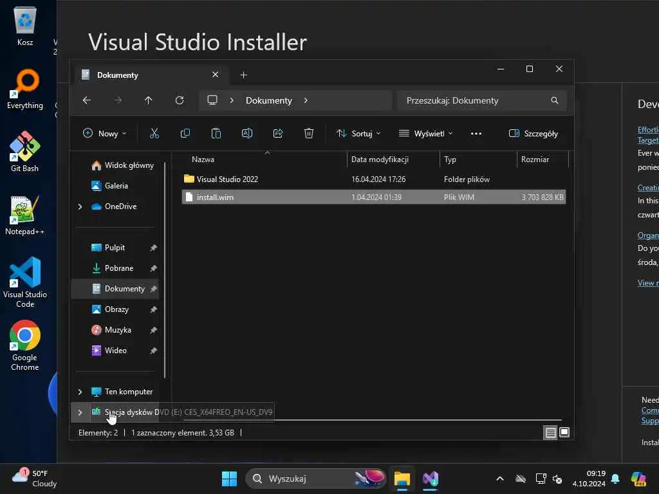This screenshot has height=494, width=659.
Task: Click the Delete trash icon
Action: [309, 134]
